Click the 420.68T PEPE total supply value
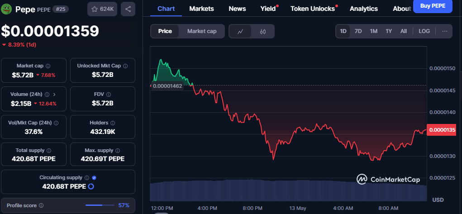This screenshot has height=214, width=462. 33,159
